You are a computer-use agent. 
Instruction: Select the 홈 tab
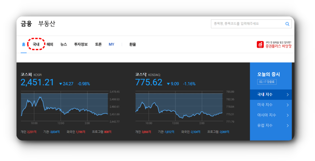click(x=23, y=44)
